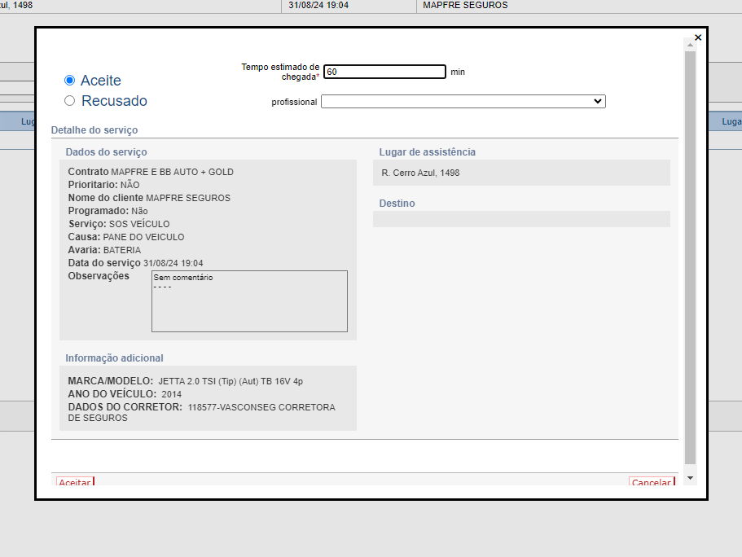742x557 pixels.
Task: Click the 'Data do serviço 31/08/24 19:04' line
Action: pos(135,263)
